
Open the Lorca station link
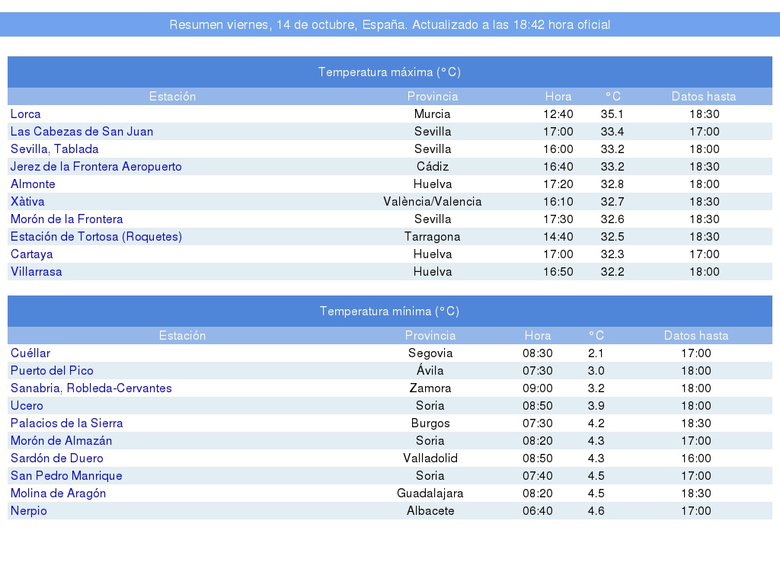pos(25,114)
